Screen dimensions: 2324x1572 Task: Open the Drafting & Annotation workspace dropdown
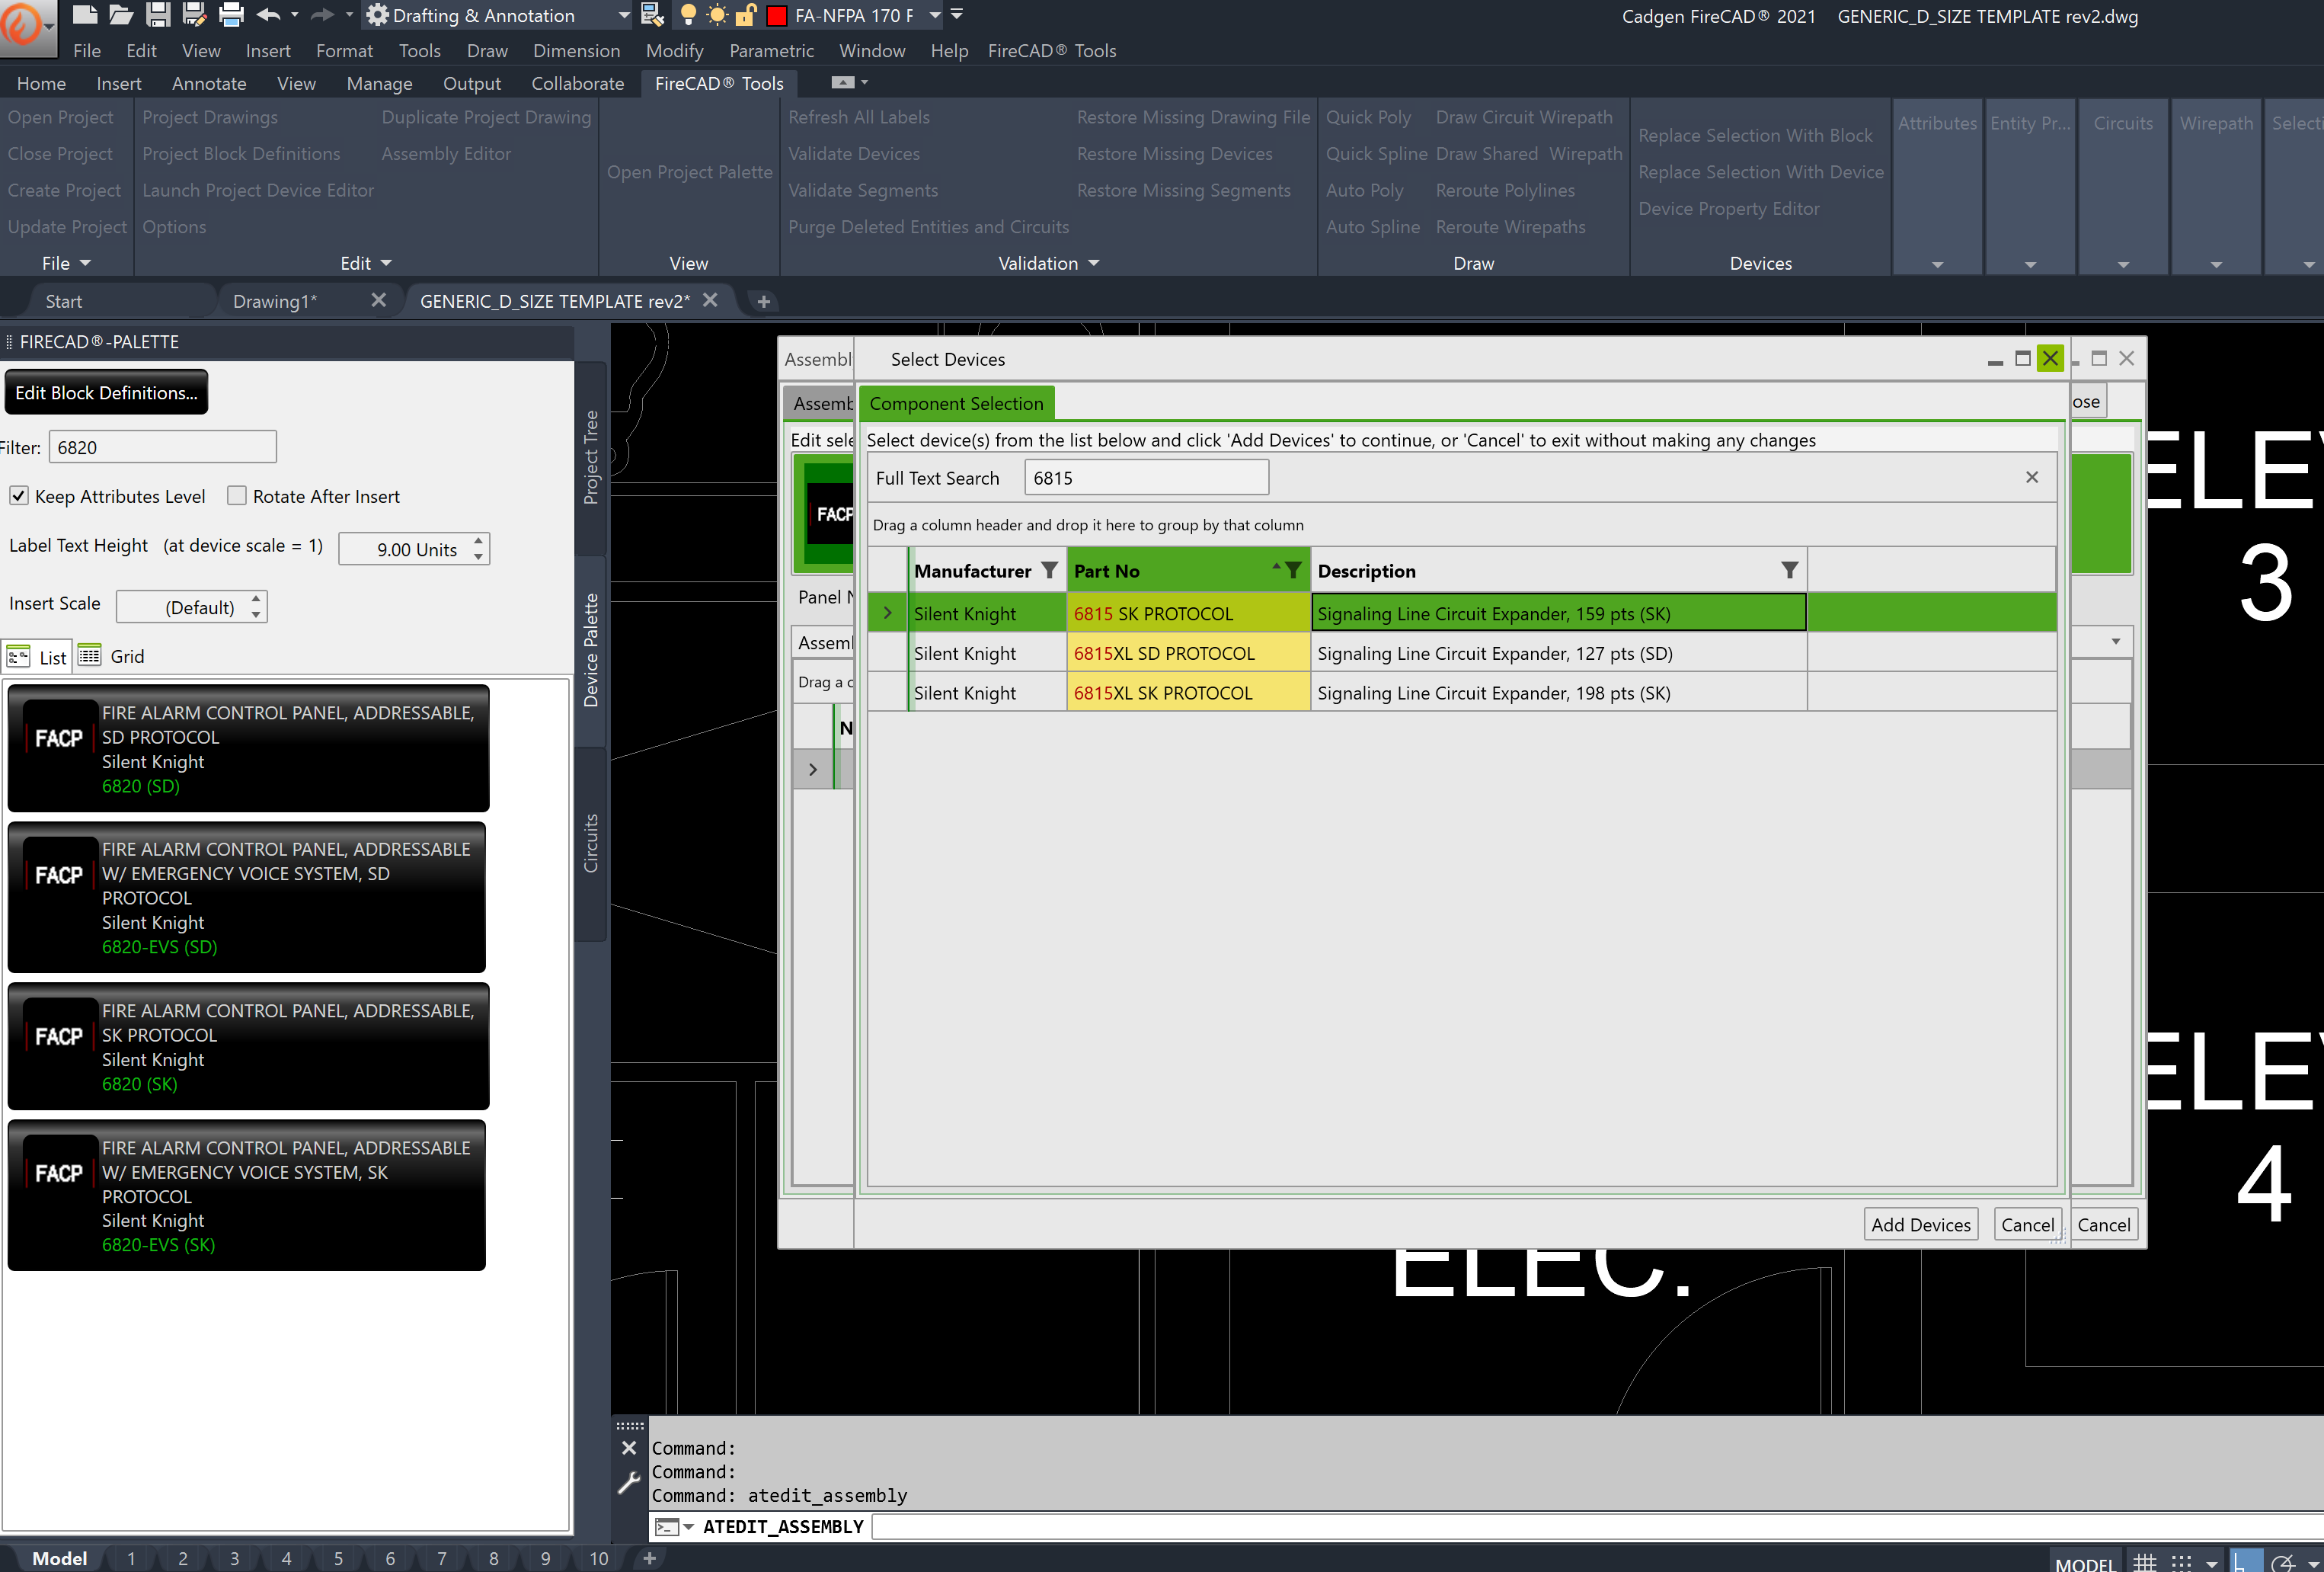pos(624,15)
